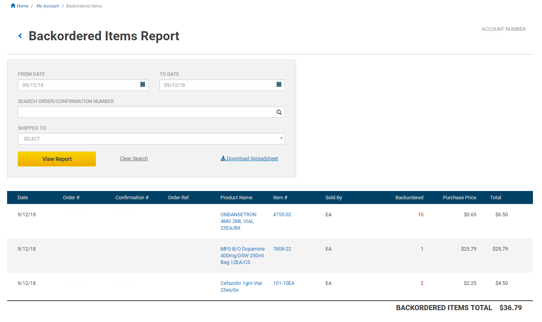Click the back arrow beside report title
This screenshot has height=322, width=542.
(x=20, y=36)
